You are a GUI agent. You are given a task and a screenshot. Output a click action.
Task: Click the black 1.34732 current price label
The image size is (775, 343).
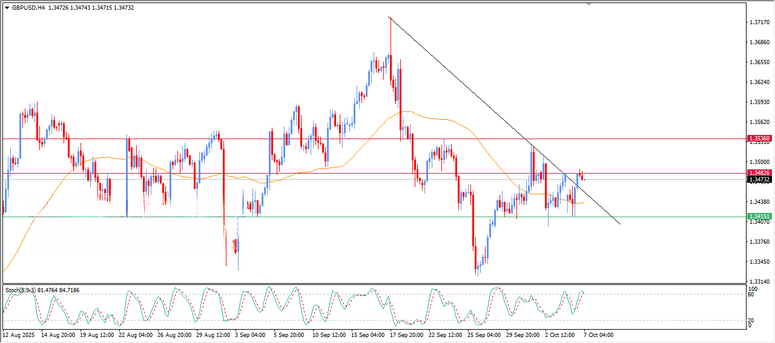click(759, 180)
